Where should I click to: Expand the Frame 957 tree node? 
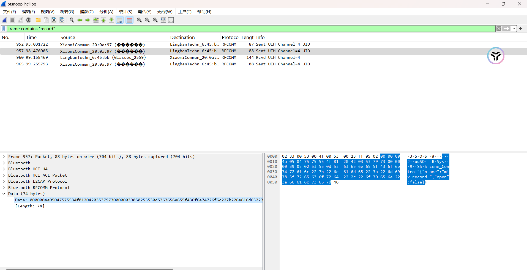pos(4,157)
